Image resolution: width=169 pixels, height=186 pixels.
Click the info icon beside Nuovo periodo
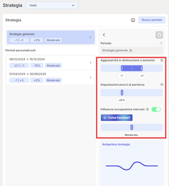(x=133, y=20)
